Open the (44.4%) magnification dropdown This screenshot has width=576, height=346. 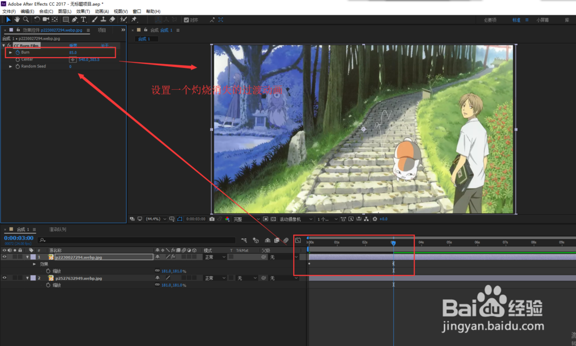(156, 219)
